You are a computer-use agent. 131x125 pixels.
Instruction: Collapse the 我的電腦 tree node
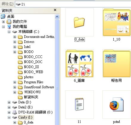(3, 27)
